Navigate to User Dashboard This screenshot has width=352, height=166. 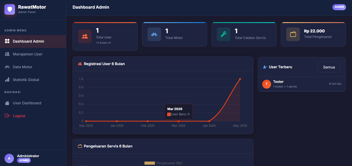click(x=33, y=103)
